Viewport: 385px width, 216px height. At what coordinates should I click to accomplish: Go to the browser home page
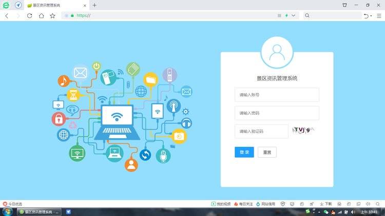41,16
